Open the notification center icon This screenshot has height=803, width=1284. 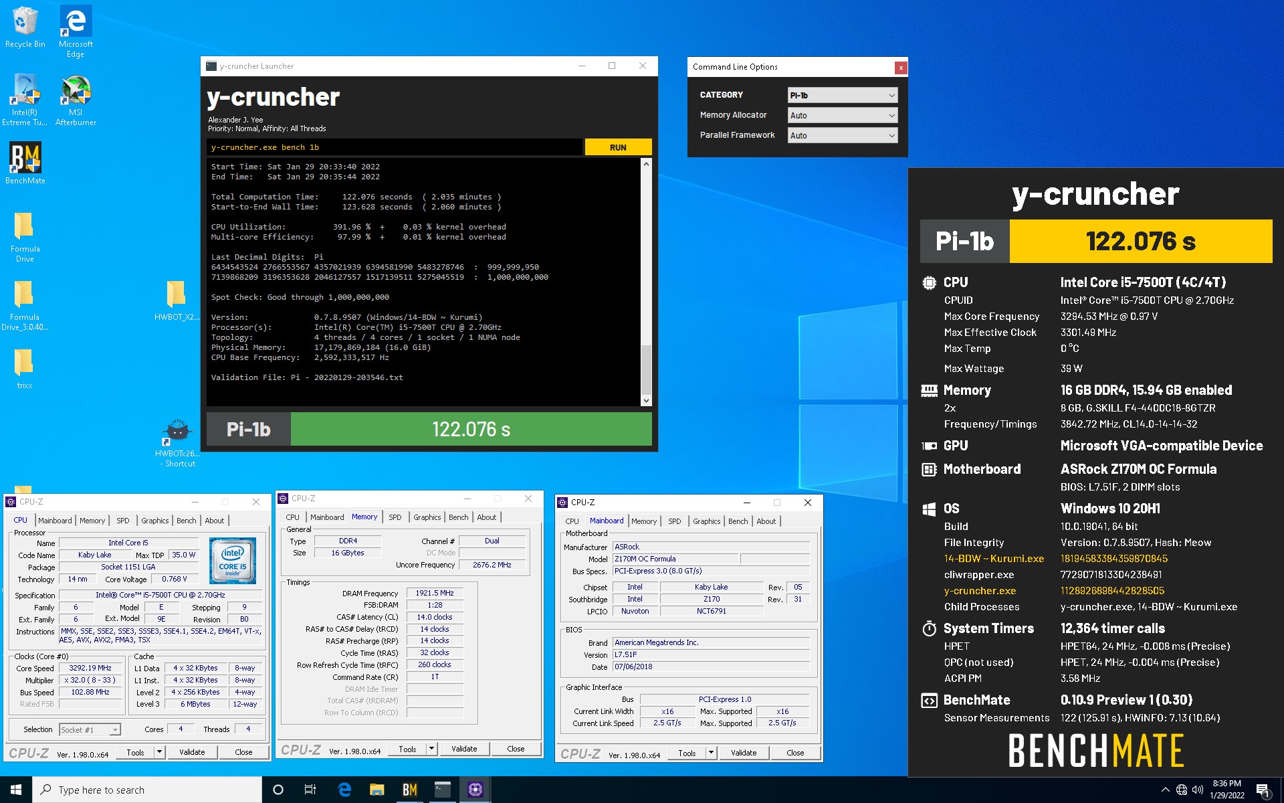coord(1263,790)
